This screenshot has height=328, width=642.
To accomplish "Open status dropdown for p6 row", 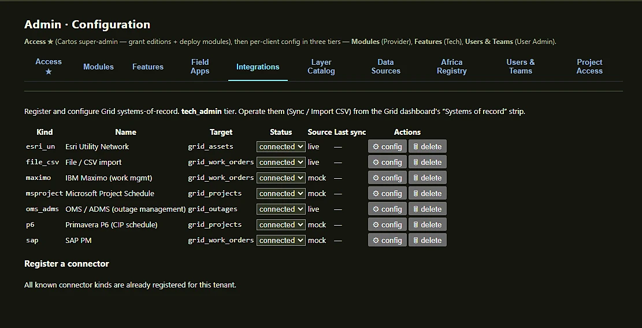I will coord(281,224).
